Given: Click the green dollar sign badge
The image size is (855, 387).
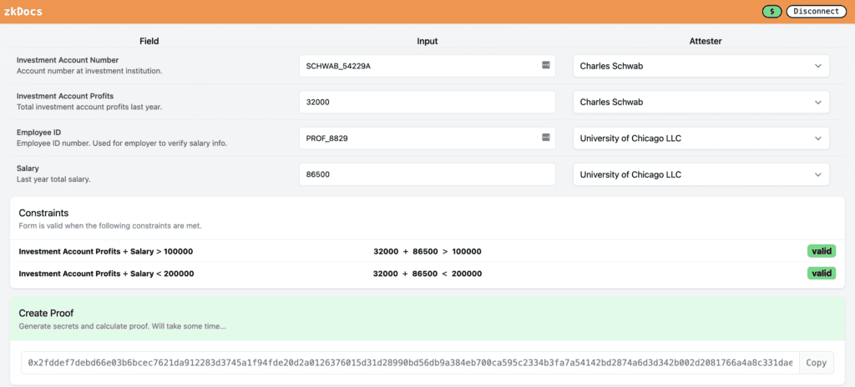Looking at the screenshot, I should pos(772,12).
